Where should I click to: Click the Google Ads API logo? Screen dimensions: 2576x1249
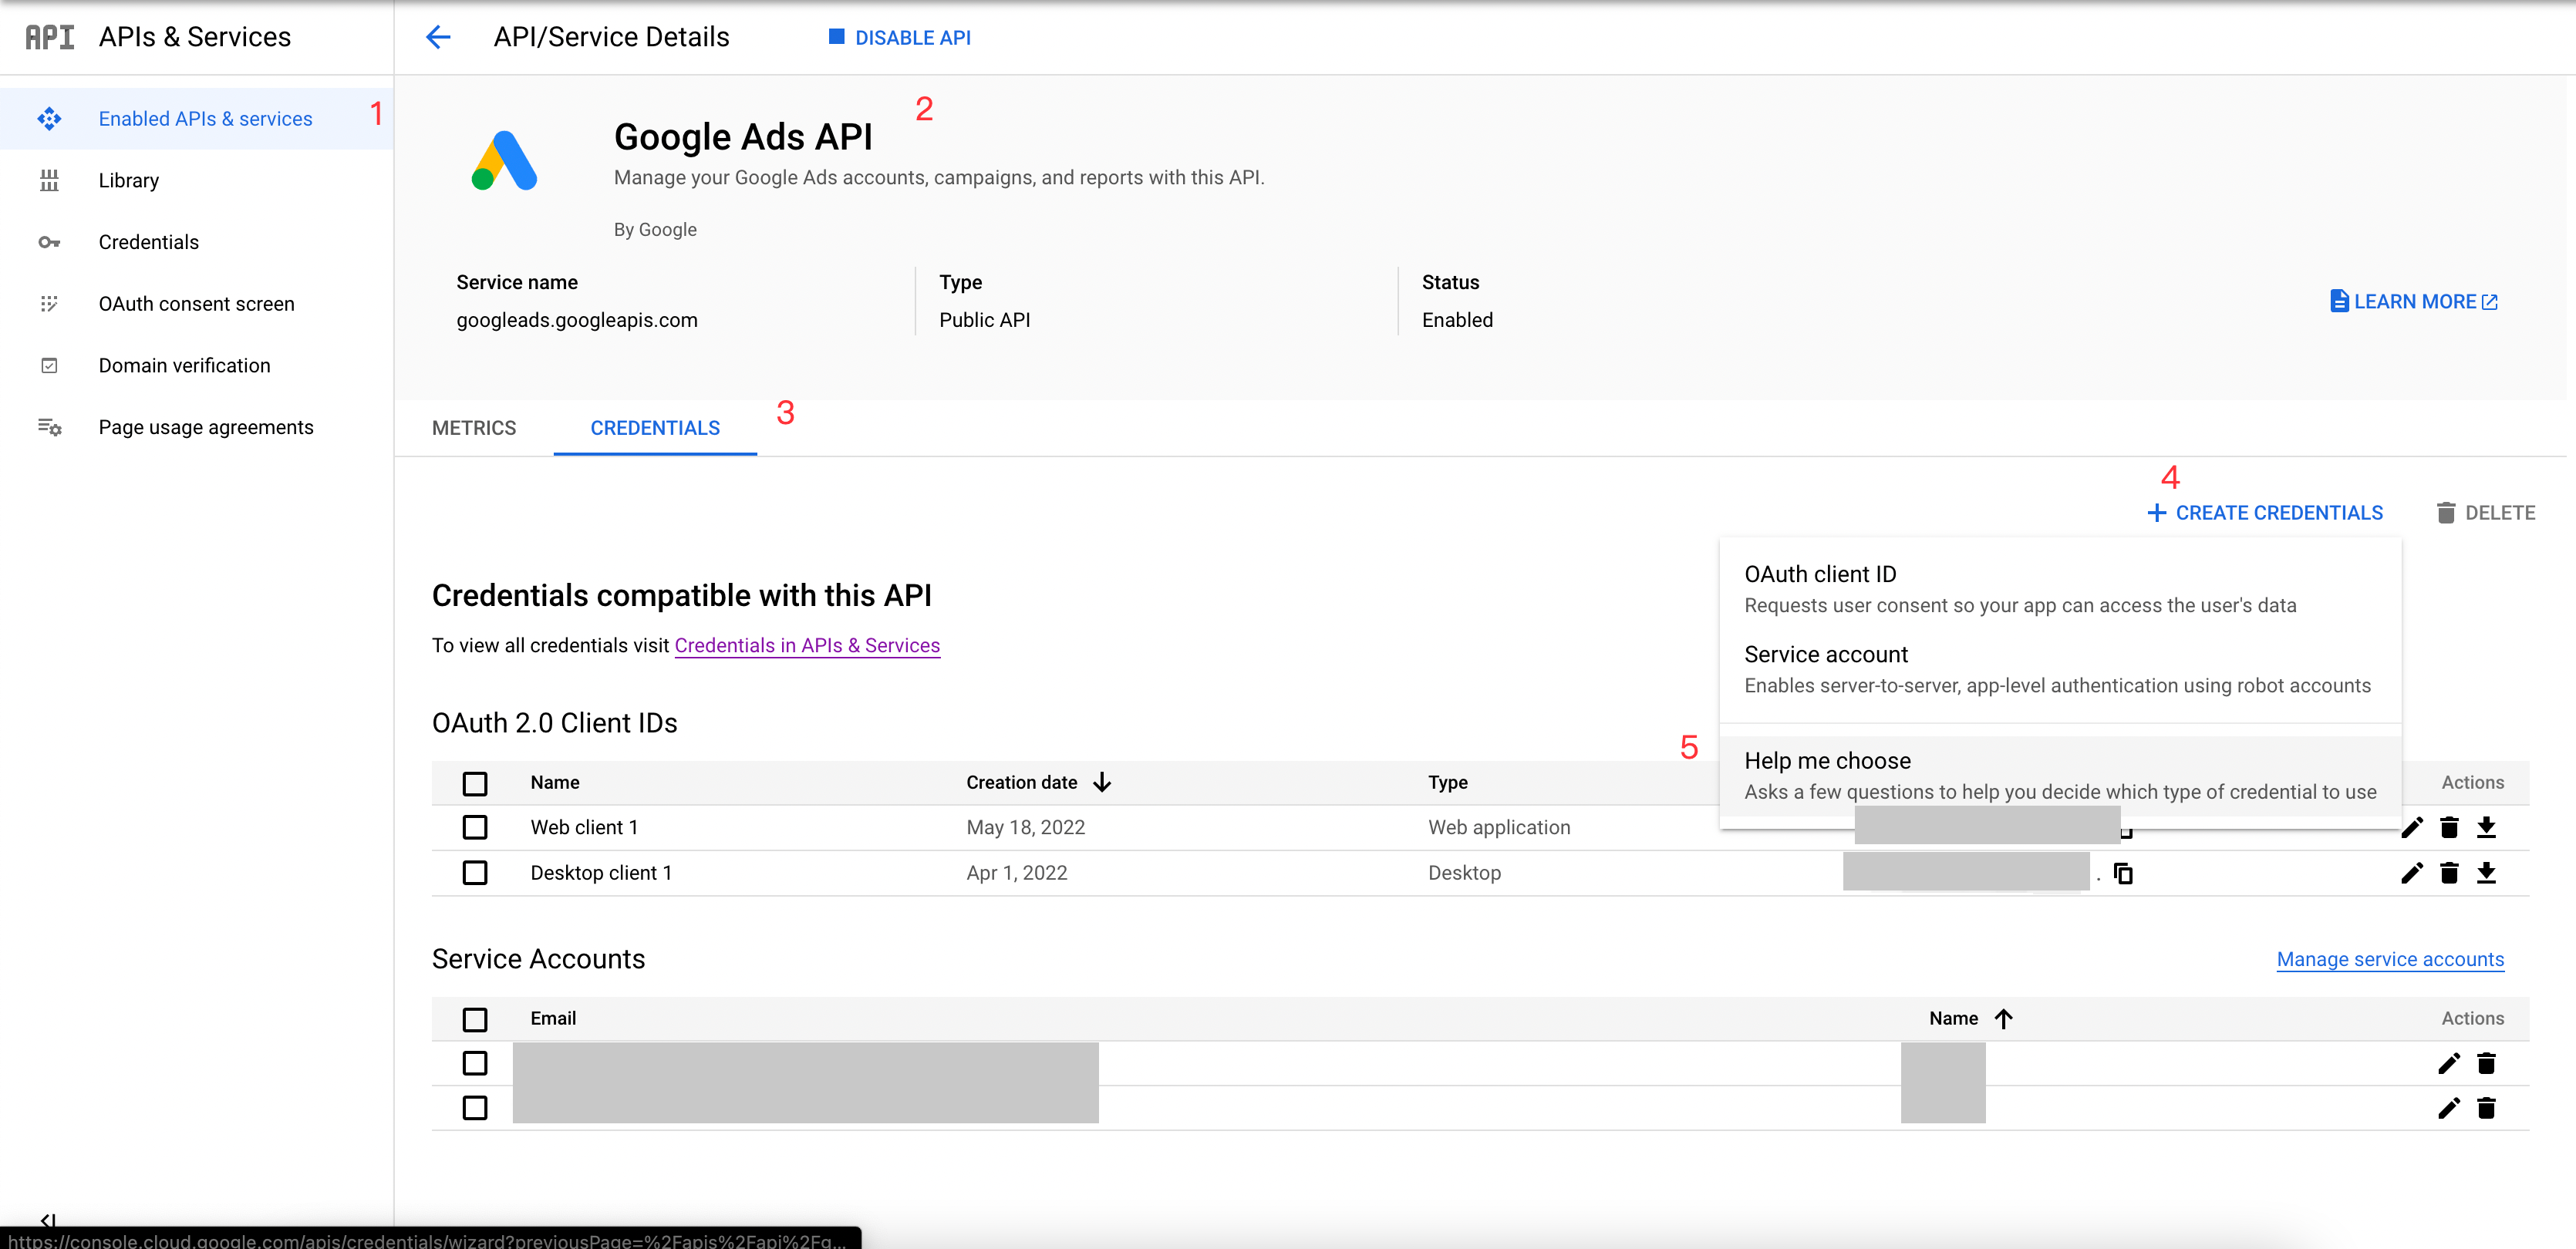point(504,160)
